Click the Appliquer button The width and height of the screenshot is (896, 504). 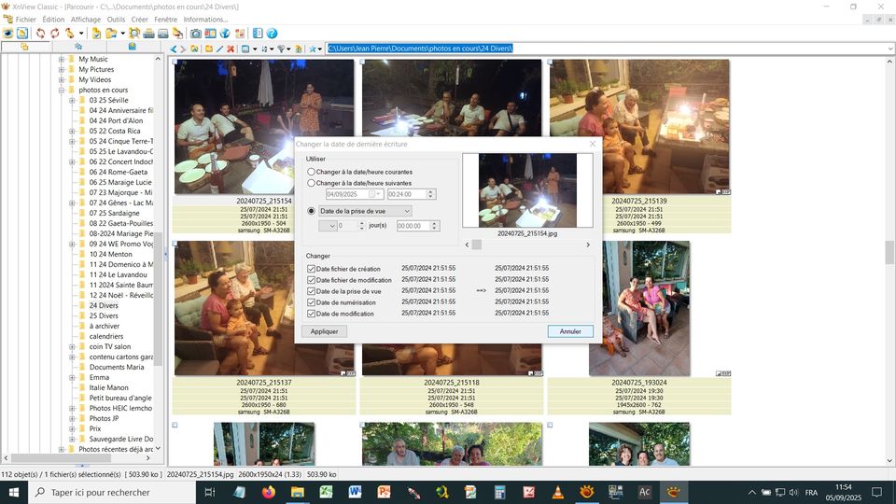point(324,331)
